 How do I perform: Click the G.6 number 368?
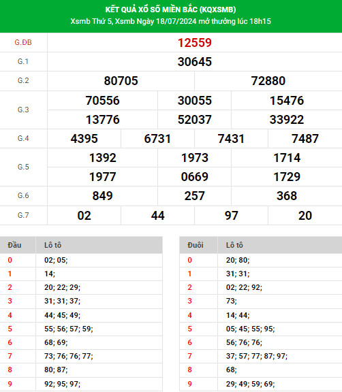(x=287, y=196)
